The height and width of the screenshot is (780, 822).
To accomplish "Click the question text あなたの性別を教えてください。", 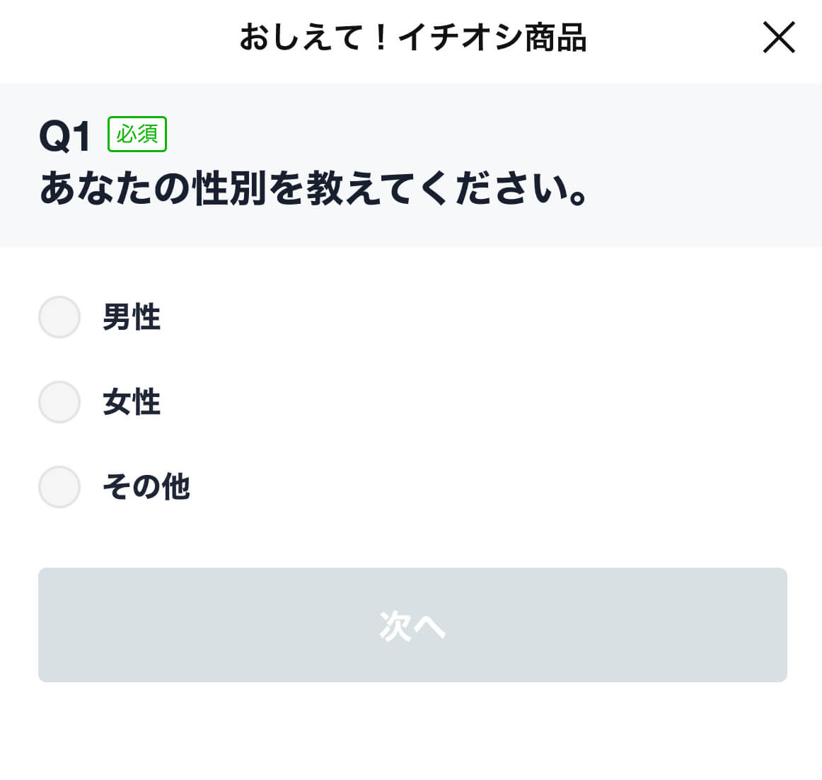I will [314, 190].
